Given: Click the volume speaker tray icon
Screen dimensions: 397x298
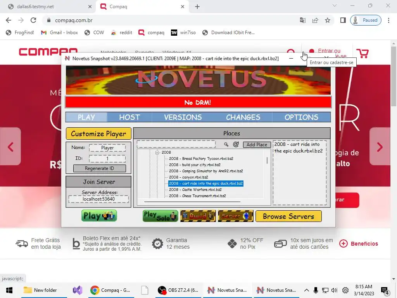Looking at the screenshot, I should point(334,290).
